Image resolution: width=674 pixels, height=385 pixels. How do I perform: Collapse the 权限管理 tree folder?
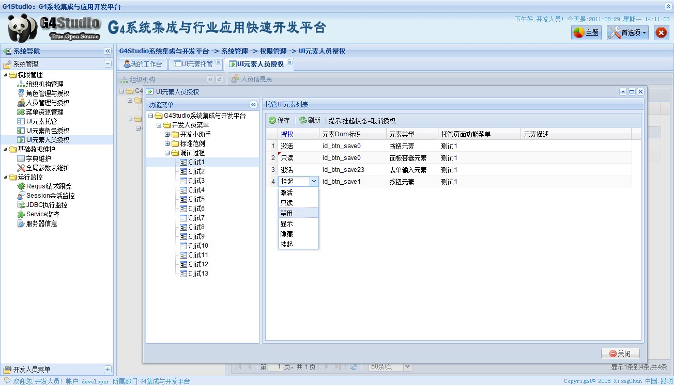pos(5,75)
